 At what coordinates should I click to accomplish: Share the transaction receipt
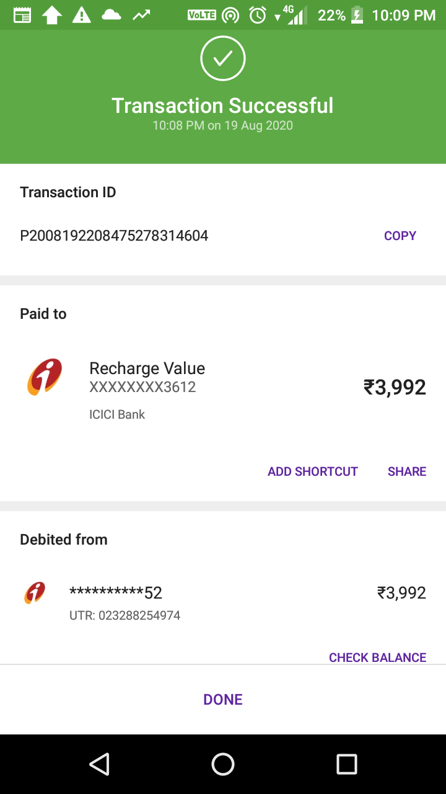(x=406, y=471)
